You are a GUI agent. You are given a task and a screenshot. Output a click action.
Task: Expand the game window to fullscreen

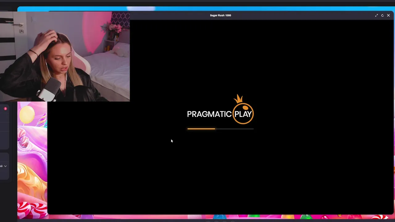[376, 15]
